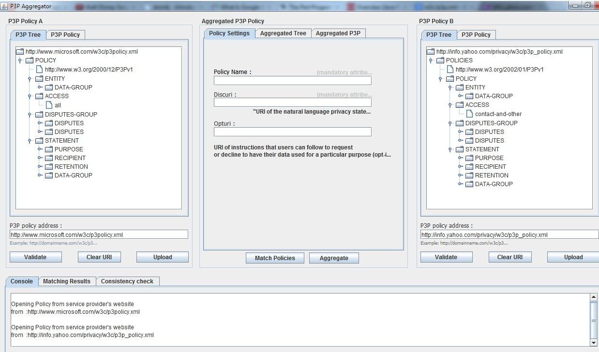
Task: Collapse STATEMENT node in Policy A tree
Action: click(x=30, y=141)
